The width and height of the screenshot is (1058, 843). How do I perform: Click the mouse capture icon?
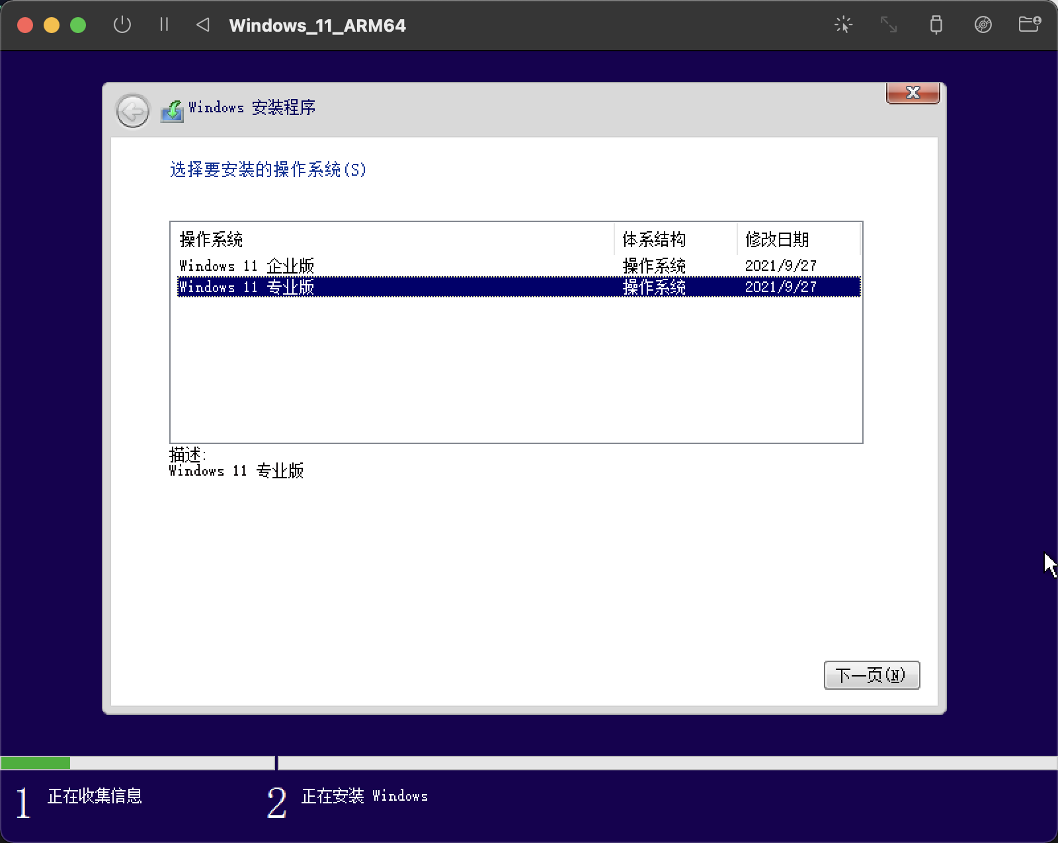pos(843,25)
